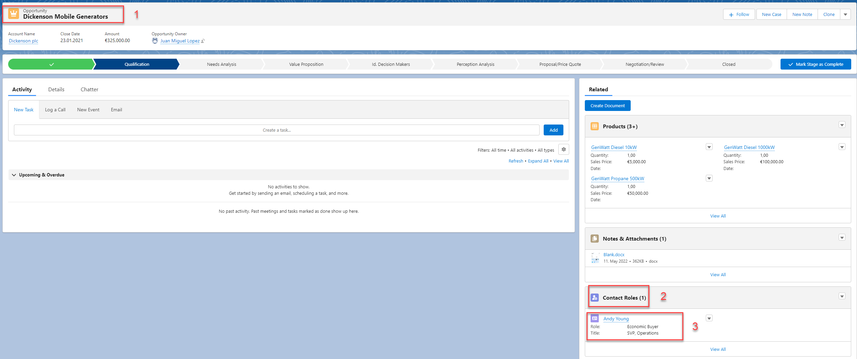857x359 pixels.
Task: Select the Value Proposition stage
Action: pos(306,64)
